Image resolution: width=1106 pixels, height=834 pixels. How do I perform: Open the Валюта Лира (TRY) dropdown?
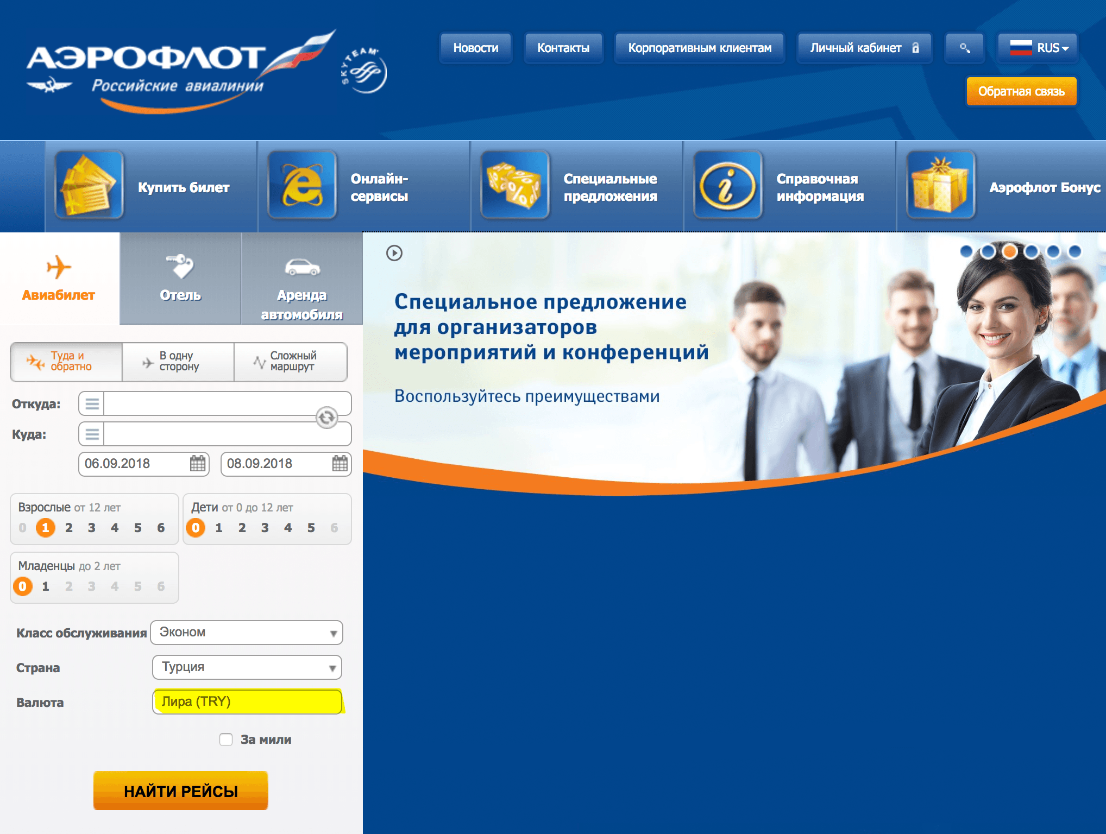(247, 702)
